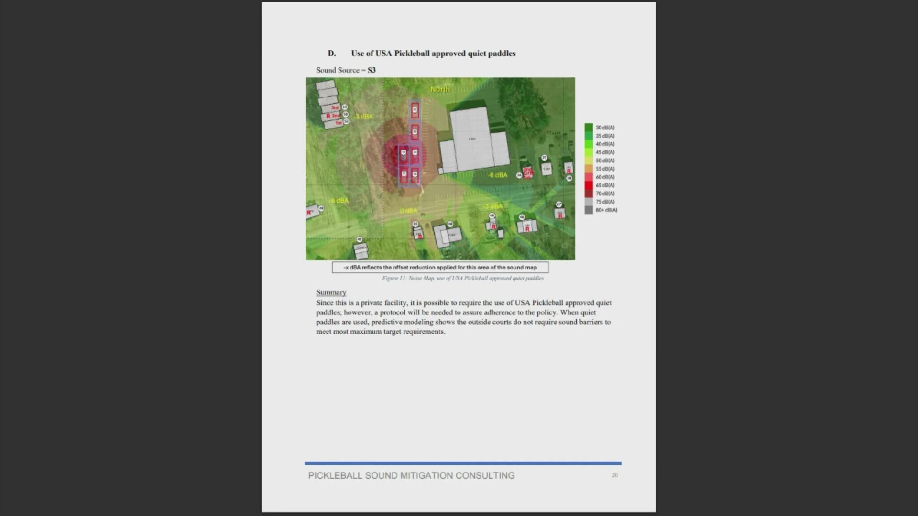This screenshot has width=918, height=516.
Task: Click the circled marker 21 on the map
Action: (x=544, y=158)
